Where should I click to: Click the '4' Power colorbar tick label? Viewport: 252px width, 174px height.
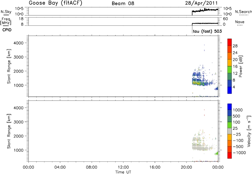234,87
